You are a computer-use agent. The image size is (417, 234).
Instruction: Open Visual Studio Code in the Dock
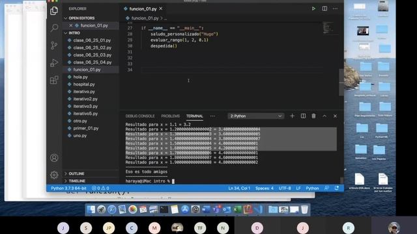coord(258,209)
